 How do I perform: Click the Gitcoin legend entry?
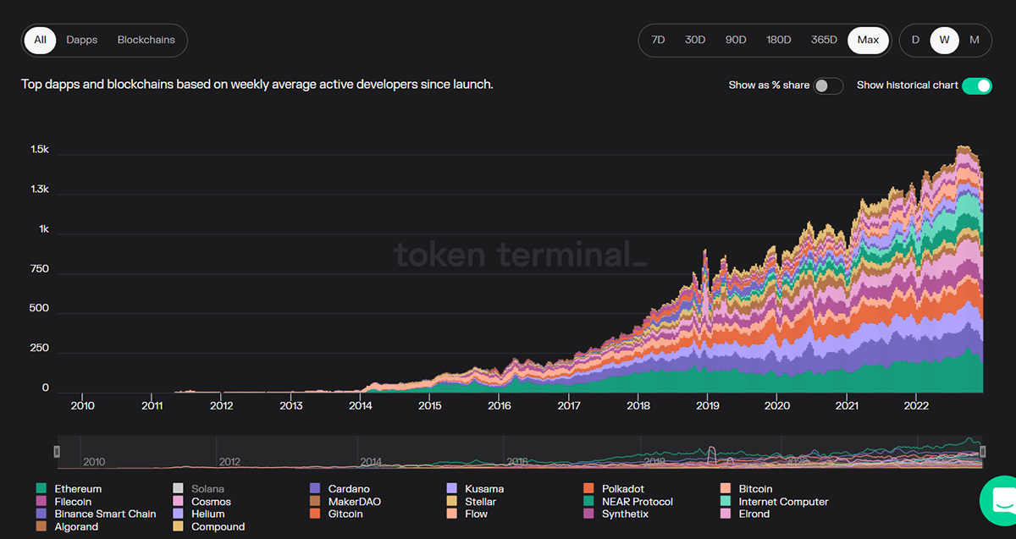point(336,514)
